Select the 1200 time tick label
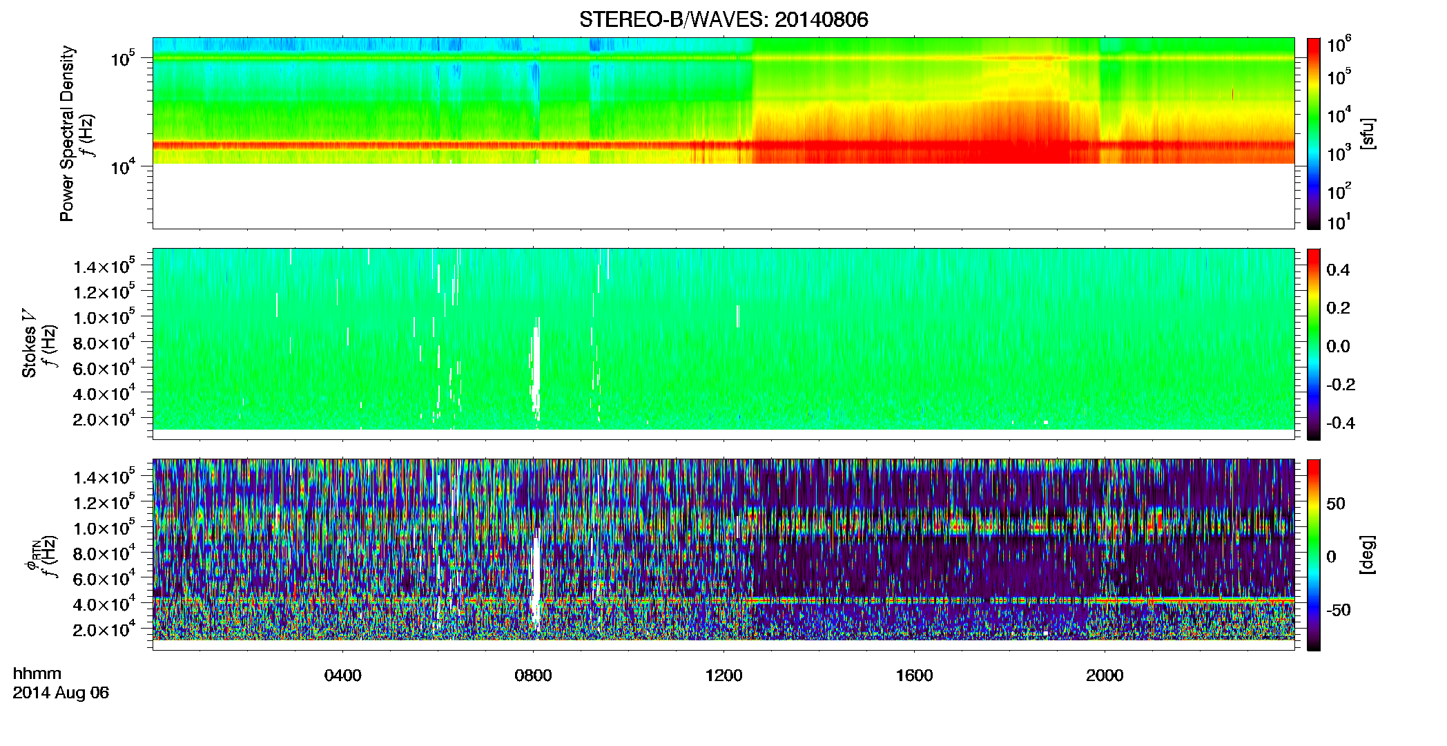 pyautogui.click(x=723, y=676)
